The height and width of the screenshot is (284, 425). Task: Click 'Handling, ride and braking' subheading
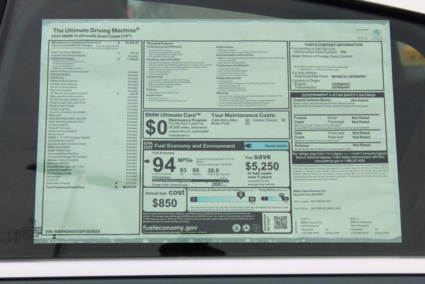[x=163, y=59]
